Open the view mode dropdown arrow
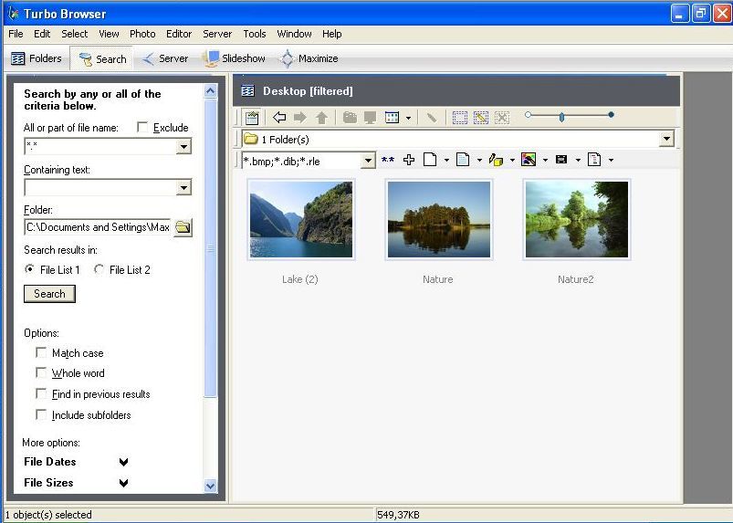Screen dimensions: 733x523 pyautogui.click(x=408, y=118)
